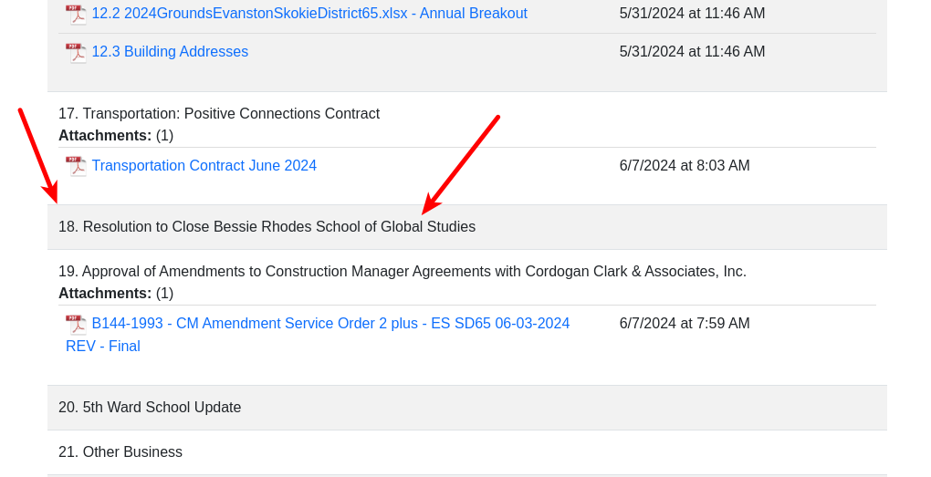
Task: Click timestamp beside 12.2 Annual Breakout file
Action: click(692, 13)
